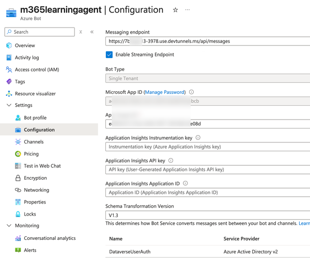The height and width of the screenshot is (258, 310).
Task: Open the Schema Transformation Version dropdown
Action: [x=208, y=215]
